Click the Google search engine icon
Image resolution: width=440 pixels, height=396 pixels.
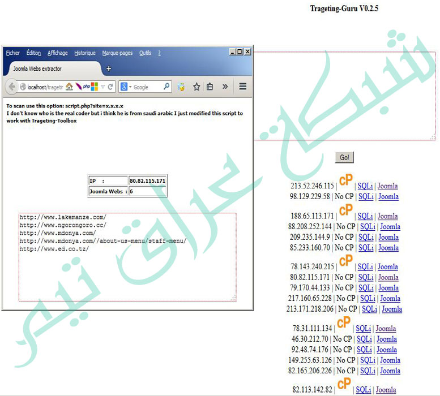tap(124, 87)
